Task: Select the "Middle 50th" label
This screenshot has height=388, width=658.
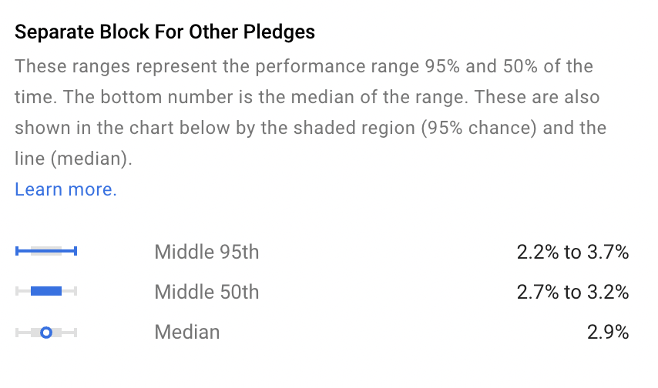Action: coord(206,292)
